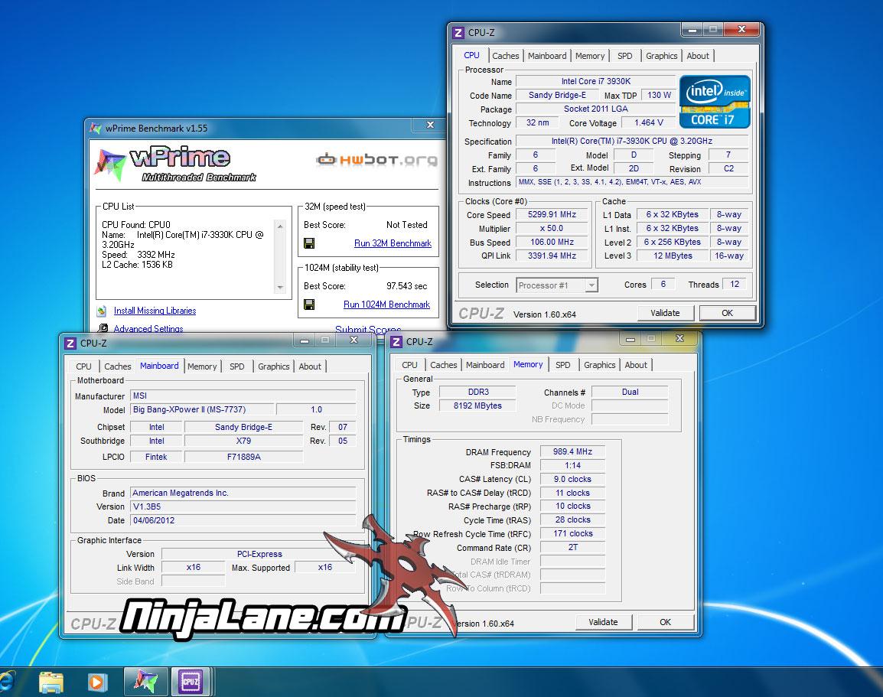Go to SPD tab in Memory CPU-Z window
The width and height of the screenshot is (883, 697).
click(x=562, y=365)
